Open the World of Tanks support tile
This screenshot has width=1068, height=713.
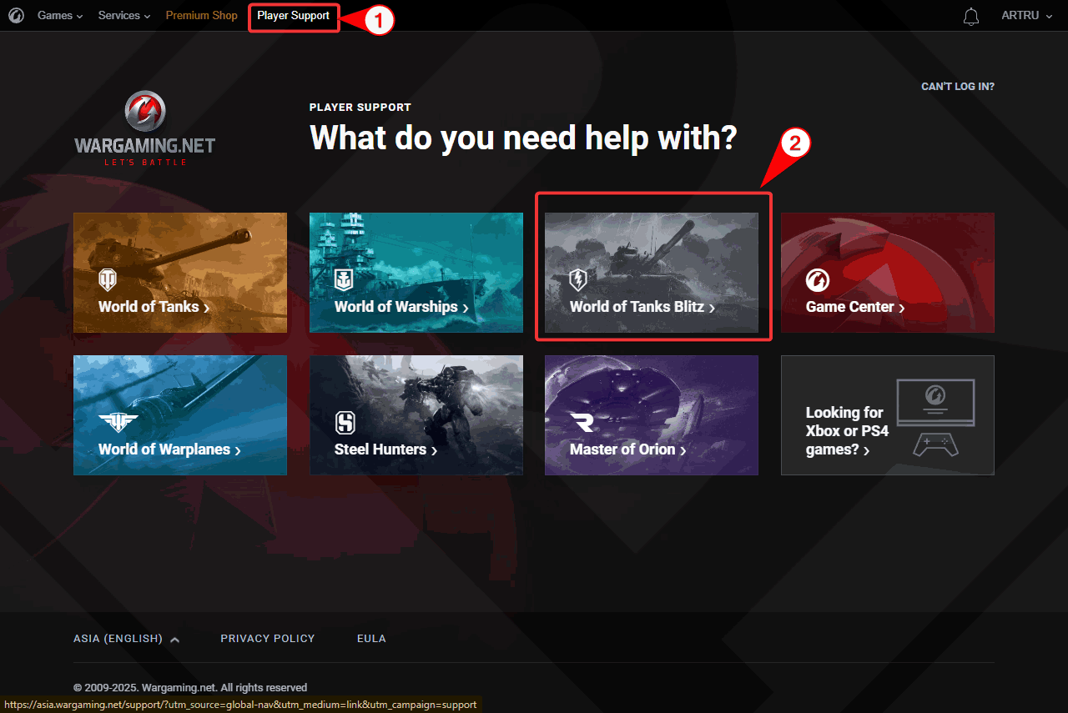180,273
